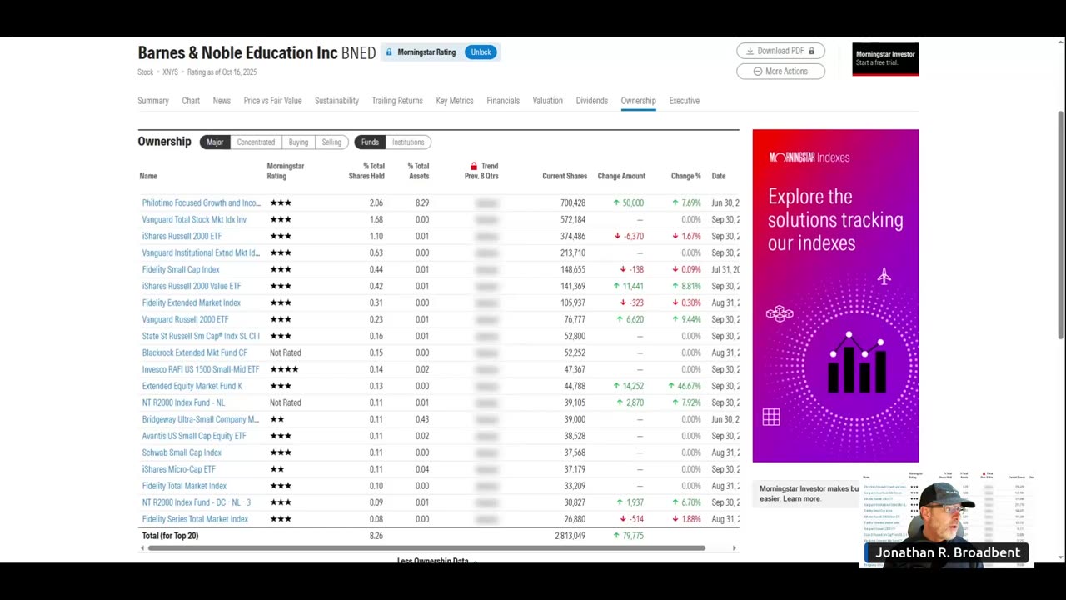Viewport: 1066px width, 600px height.
Task: Open Fidelity Series Total Market Index
Action: point(195,519)
